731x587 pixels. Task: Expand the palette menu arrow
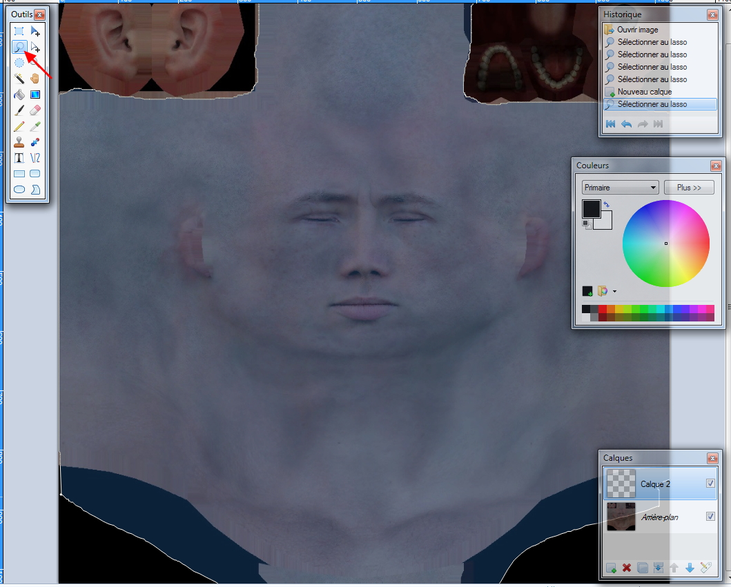pyautogui.click(x=614, y=292)
